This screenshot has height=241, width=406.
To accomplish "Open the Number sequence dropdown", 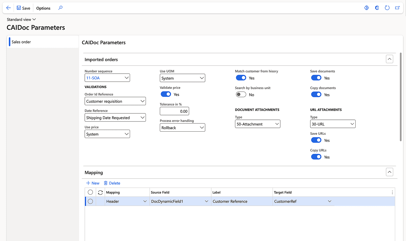I will click(x=126, y=78).
